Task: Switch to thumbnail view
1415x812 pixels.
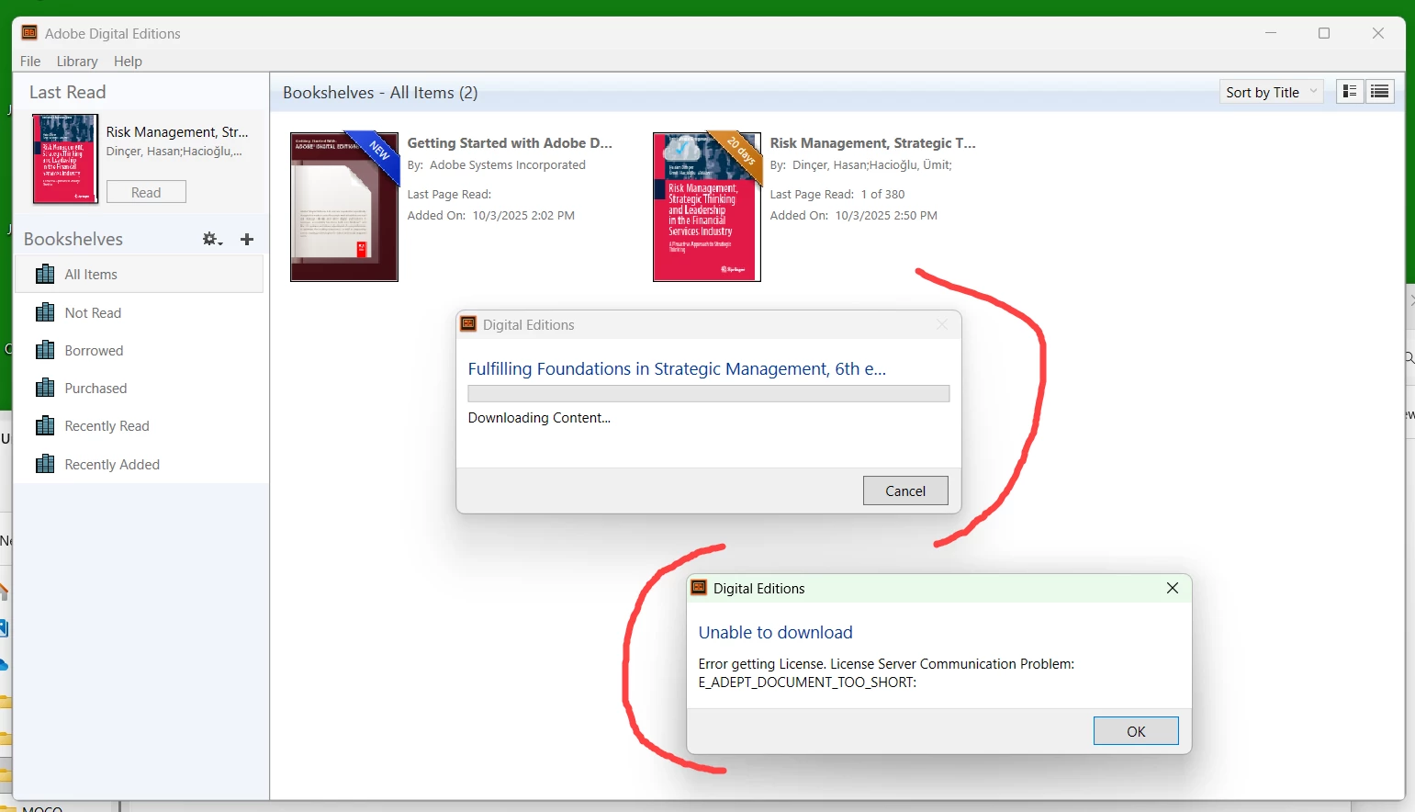Action: coord(1350,91)
